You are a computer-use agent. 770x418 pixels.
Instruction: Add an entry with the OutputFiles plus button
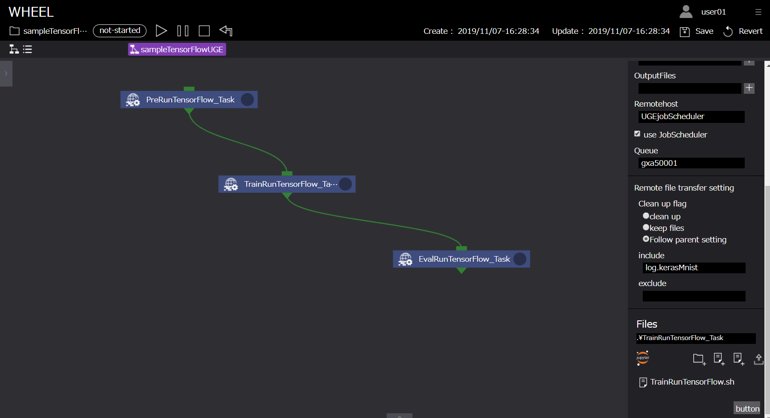[749, 88]
